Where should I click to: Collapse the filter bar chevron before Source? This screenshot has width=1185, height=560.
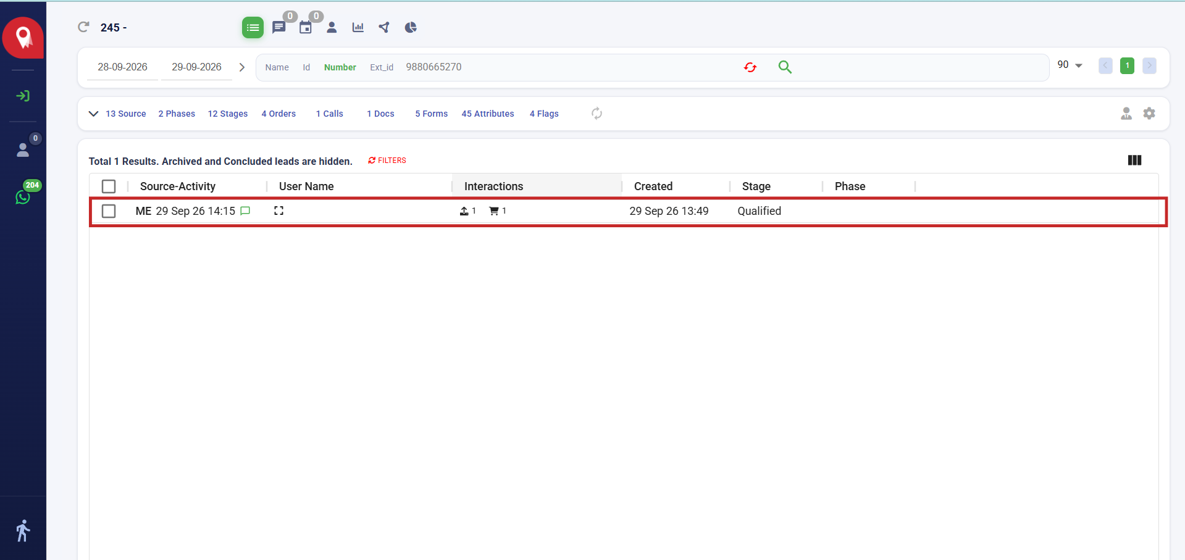pos(94,114)
